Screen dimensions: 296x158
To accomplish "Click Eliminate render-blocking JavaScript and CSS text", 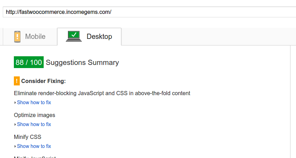I will click(x=102, y=93).
